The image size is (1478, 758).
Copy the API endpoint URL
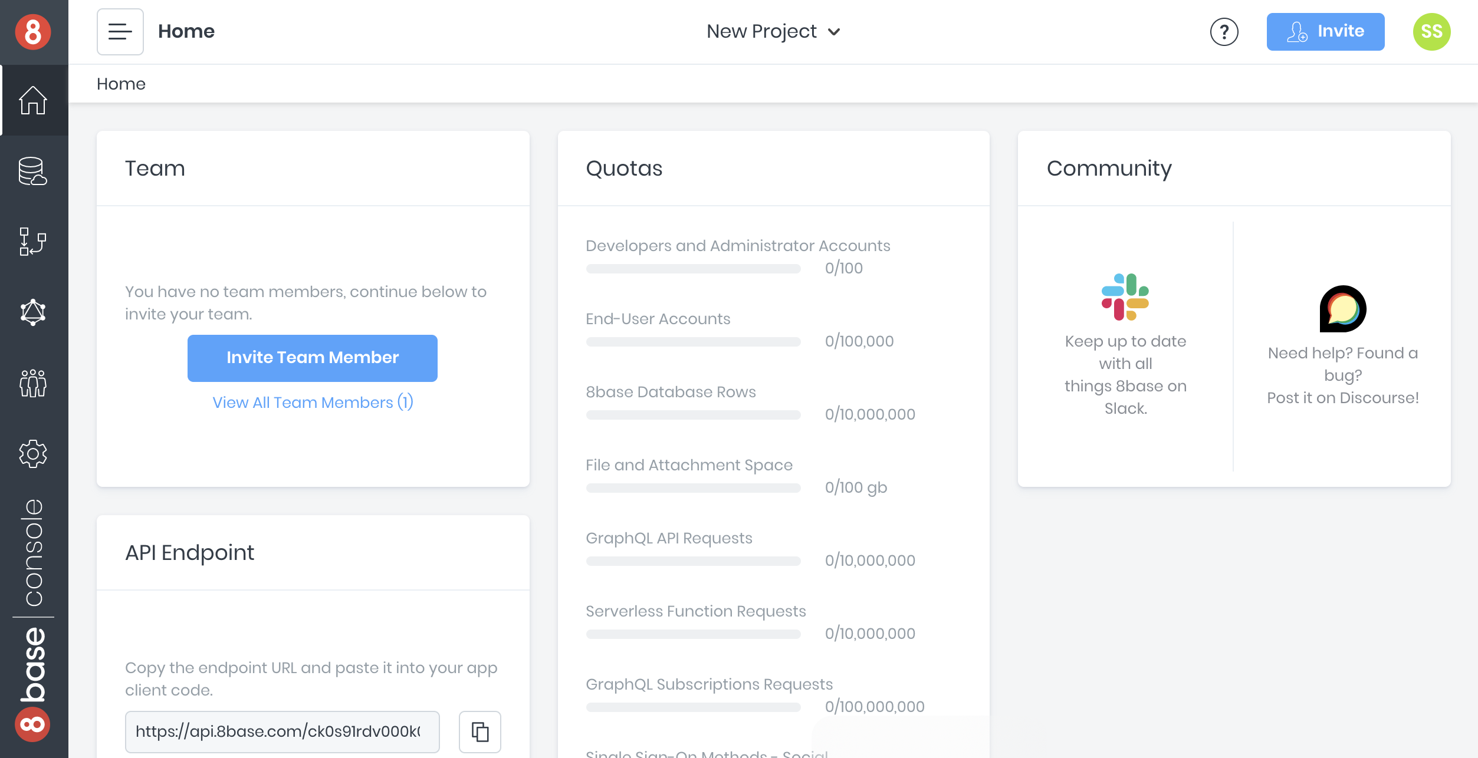[479, 731]
